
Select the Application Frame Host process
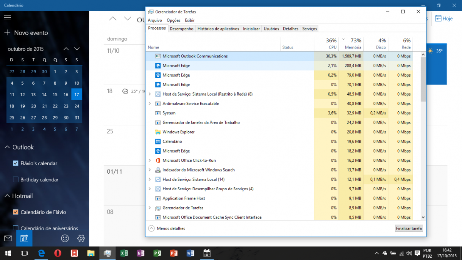[x=280, y=198]
